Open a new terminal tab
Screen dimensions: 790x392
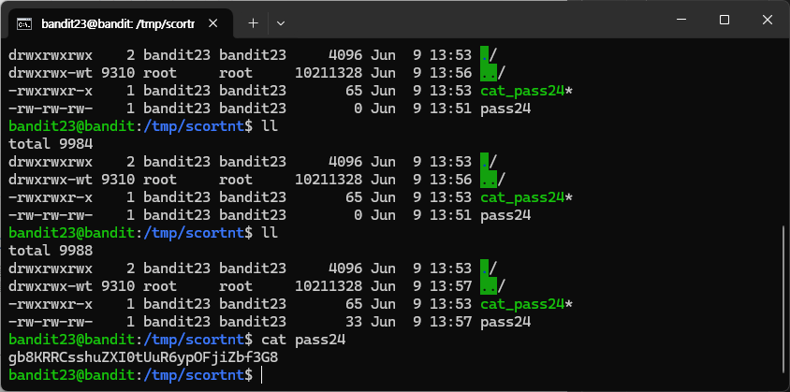(253, 23)
